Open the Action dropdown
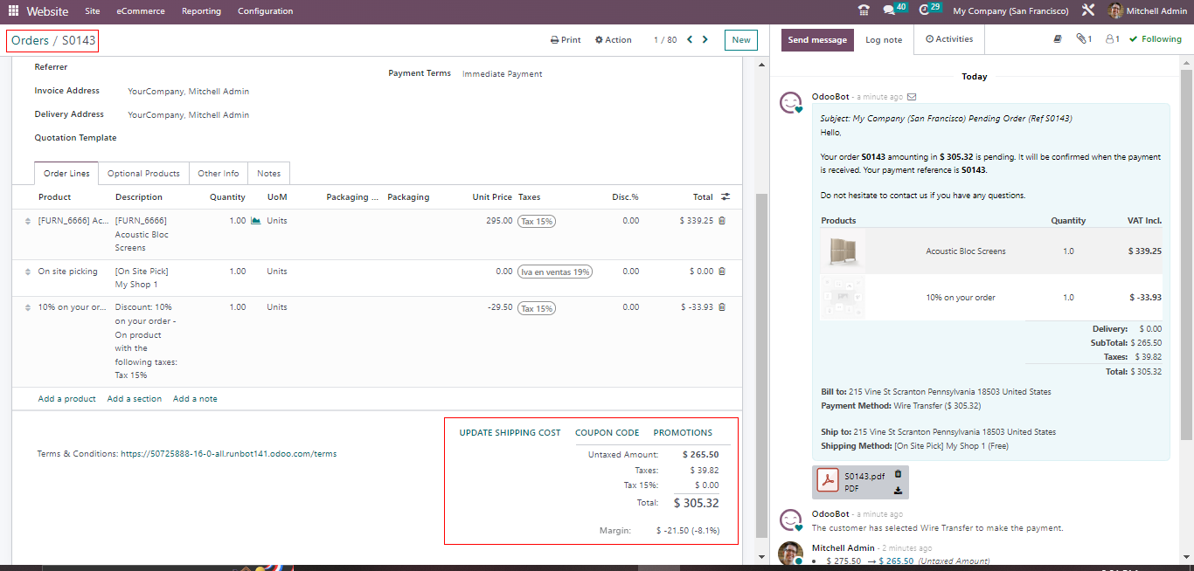 613,40
